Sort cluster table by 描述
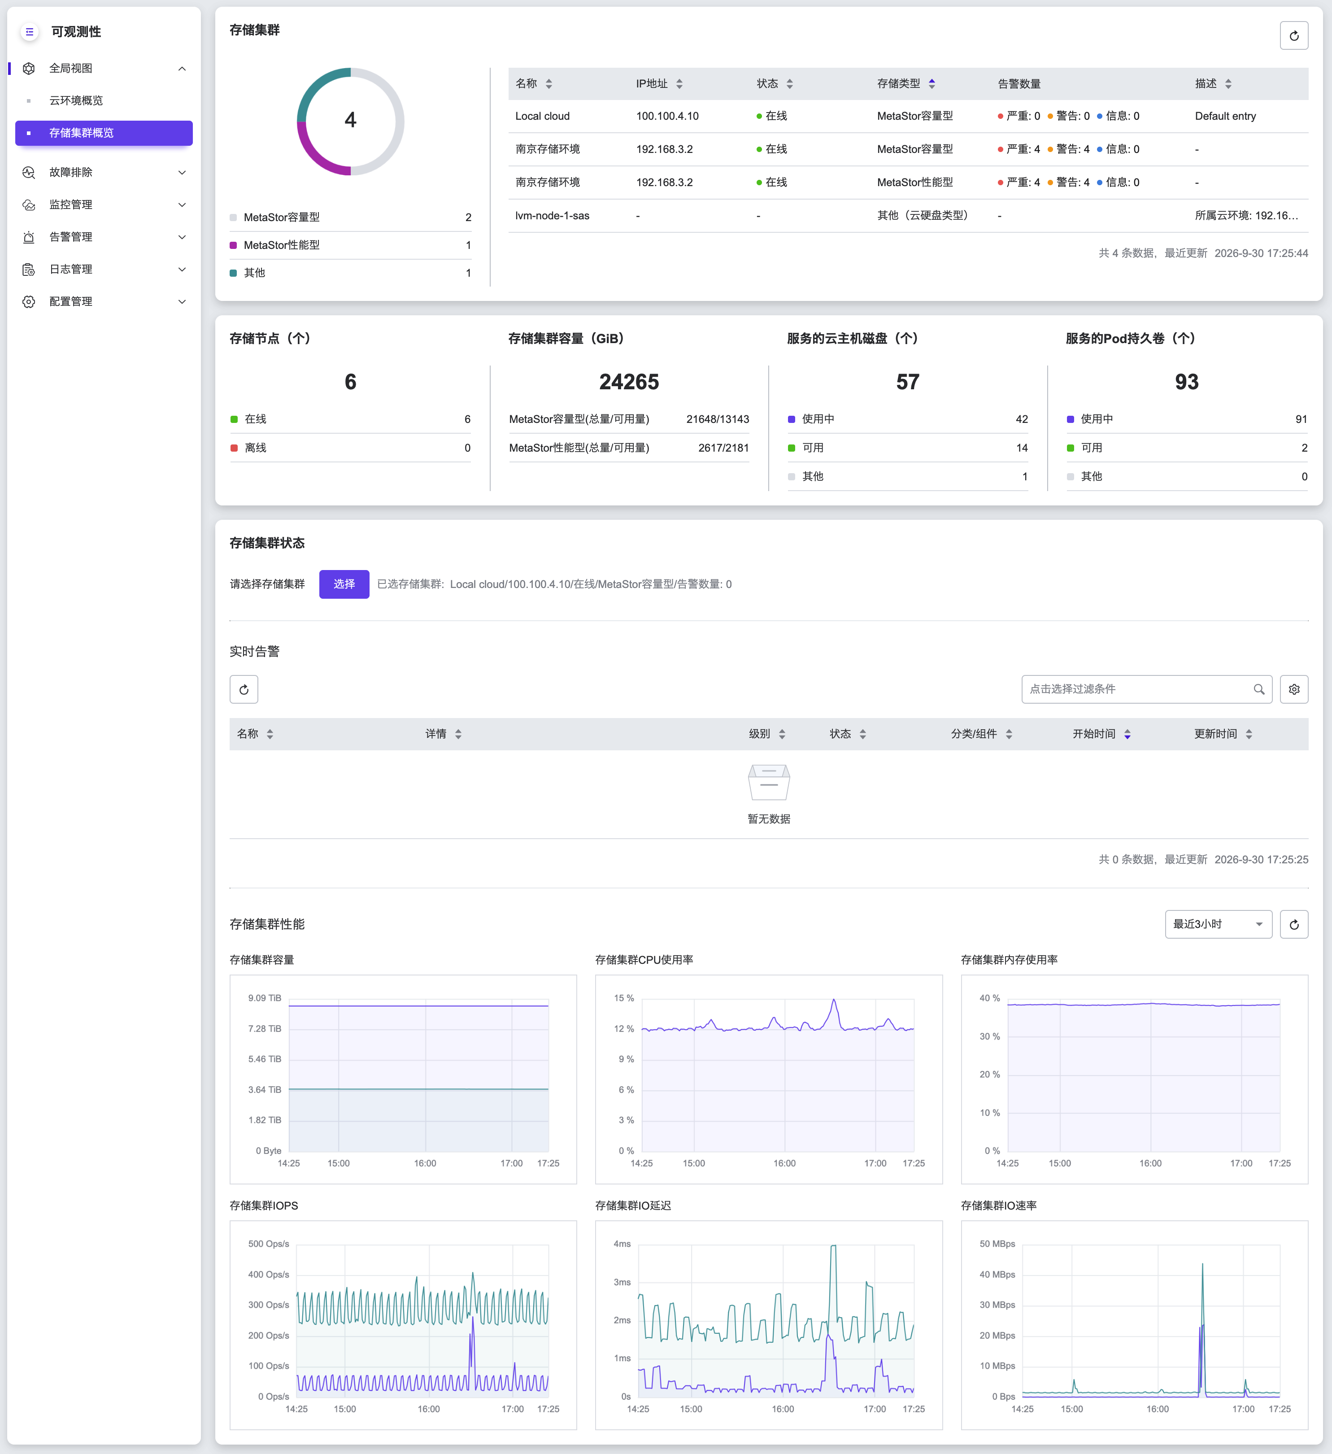The height and width of the screenshot is (1454, 1332). point(1228,84)
